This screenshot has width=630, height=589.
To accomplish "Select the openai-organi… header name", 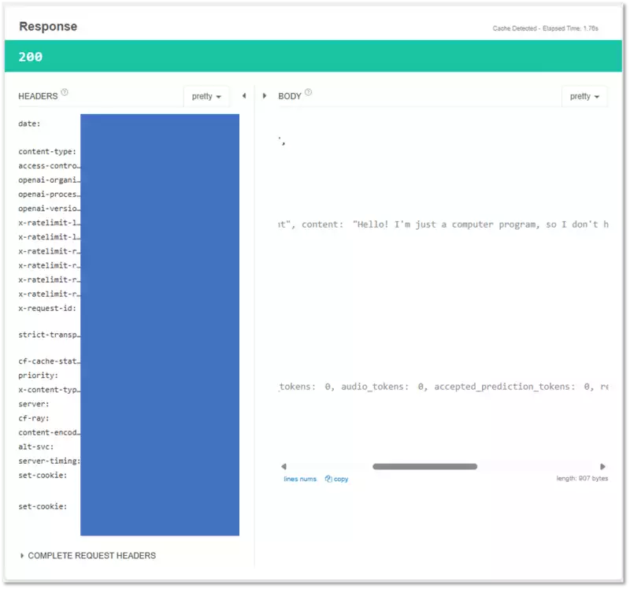I will pos(49,180).
